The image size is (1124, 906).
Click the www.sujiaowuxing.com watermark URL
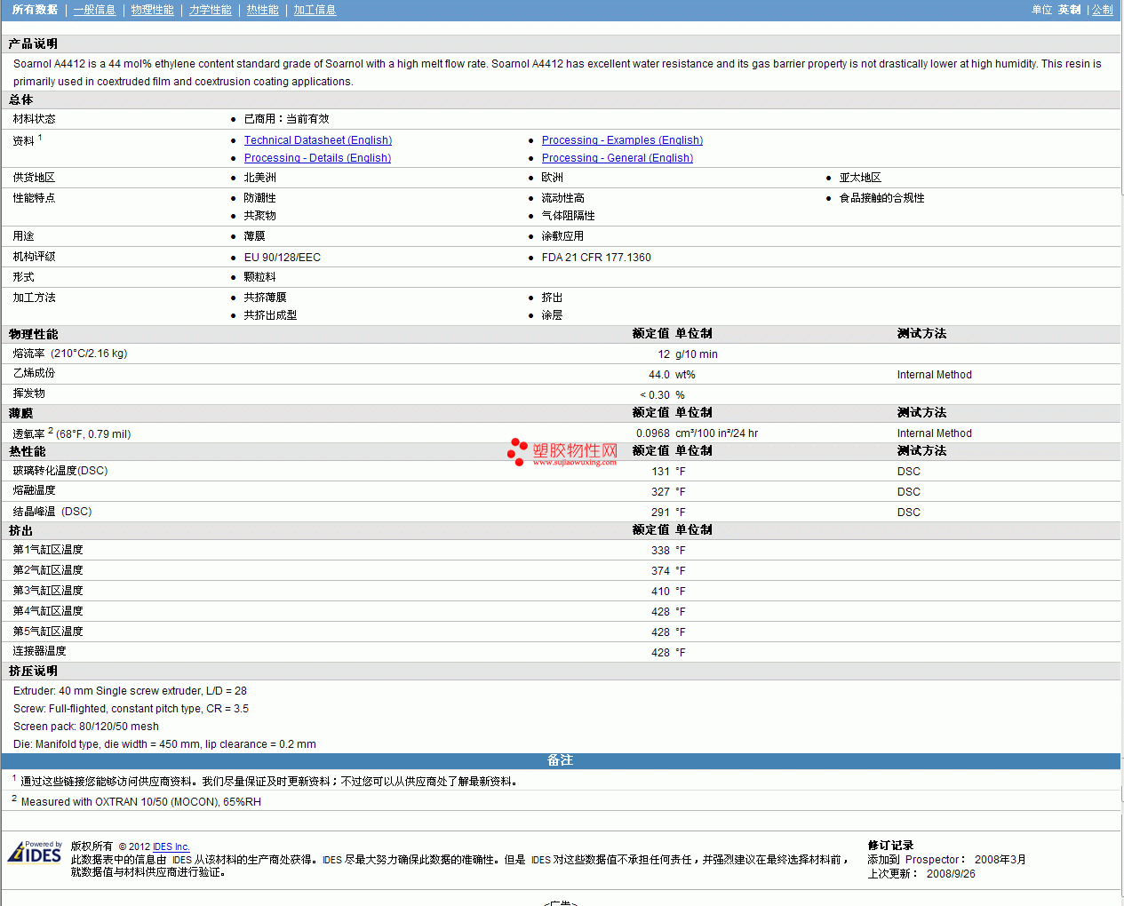(x=574, y=463)
